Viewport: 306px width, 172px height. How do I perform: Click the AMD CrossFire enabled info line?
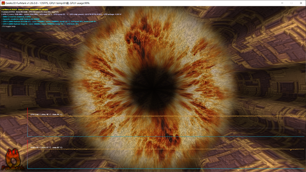tap(16, 17)
